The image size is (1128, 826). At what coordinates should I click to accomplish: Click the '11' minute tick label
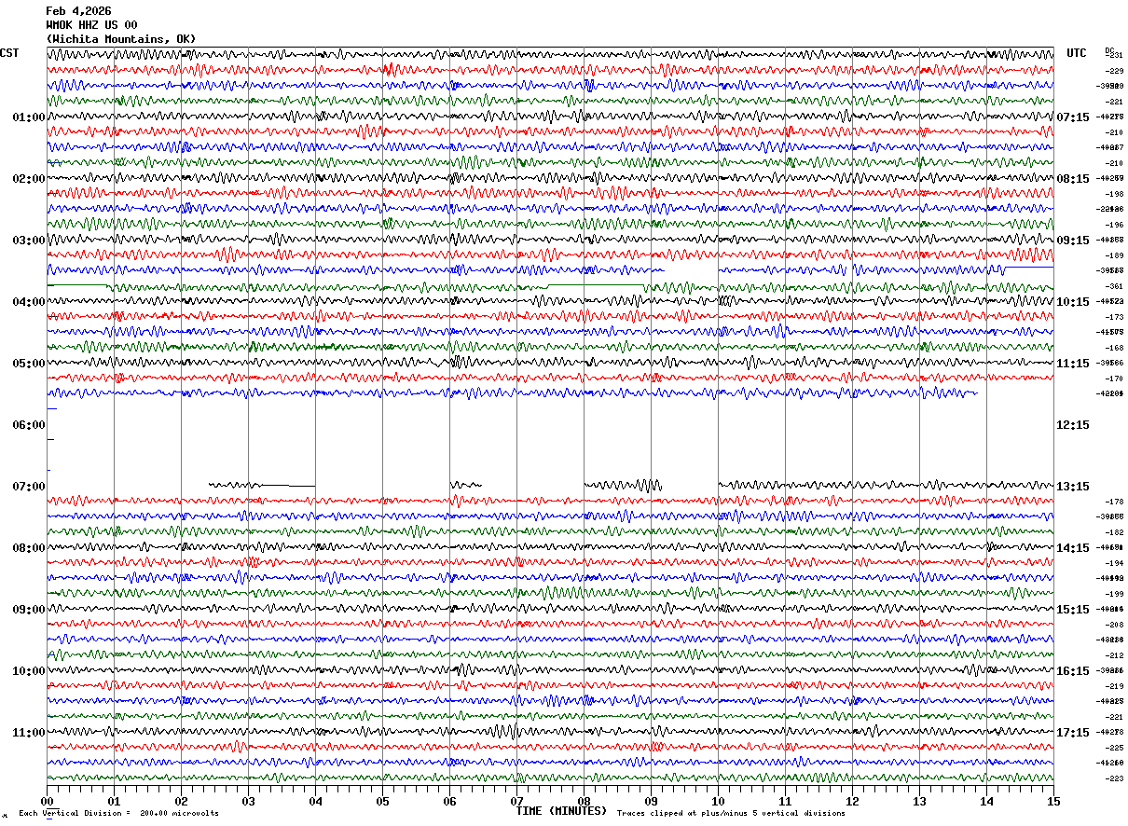point(785,801)
